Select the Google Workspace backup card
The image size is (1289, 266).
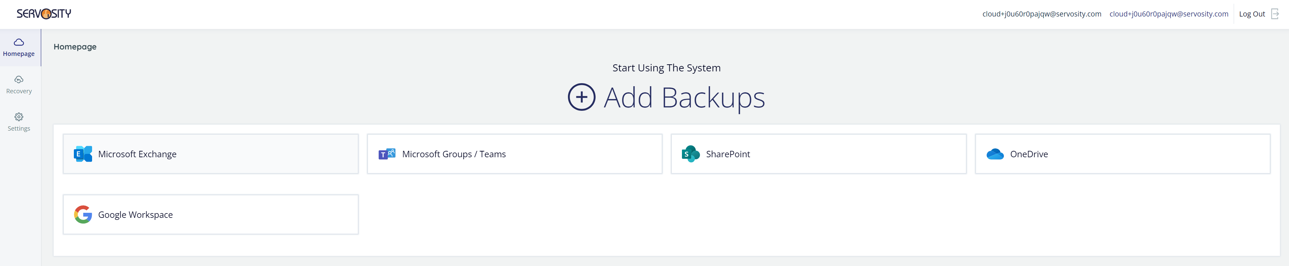(211, 214)
